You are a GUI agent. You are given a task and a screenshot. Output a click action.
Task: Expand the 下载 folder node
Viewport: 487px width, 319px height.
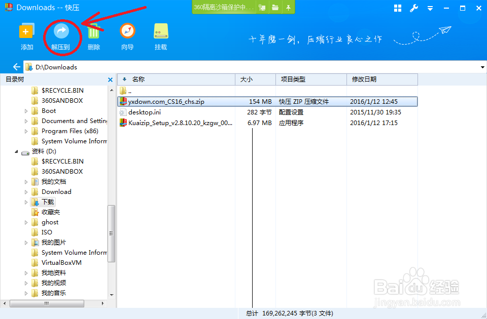pos(26,202)
